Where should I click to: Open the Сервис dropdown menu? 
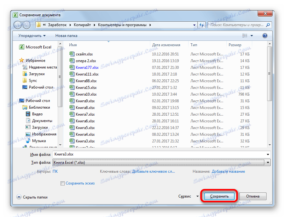(x=188, y=196)
